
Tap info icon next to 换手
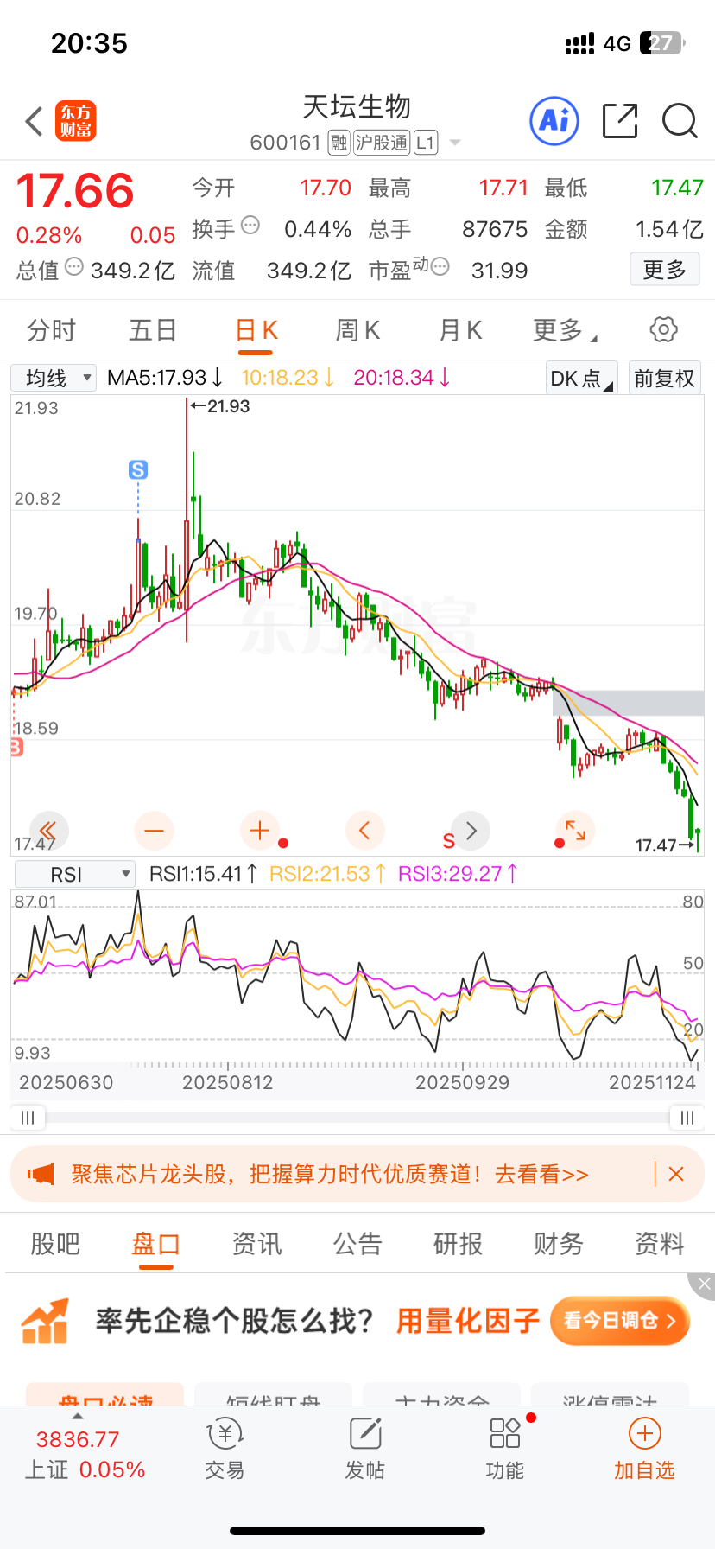point(250,226)
